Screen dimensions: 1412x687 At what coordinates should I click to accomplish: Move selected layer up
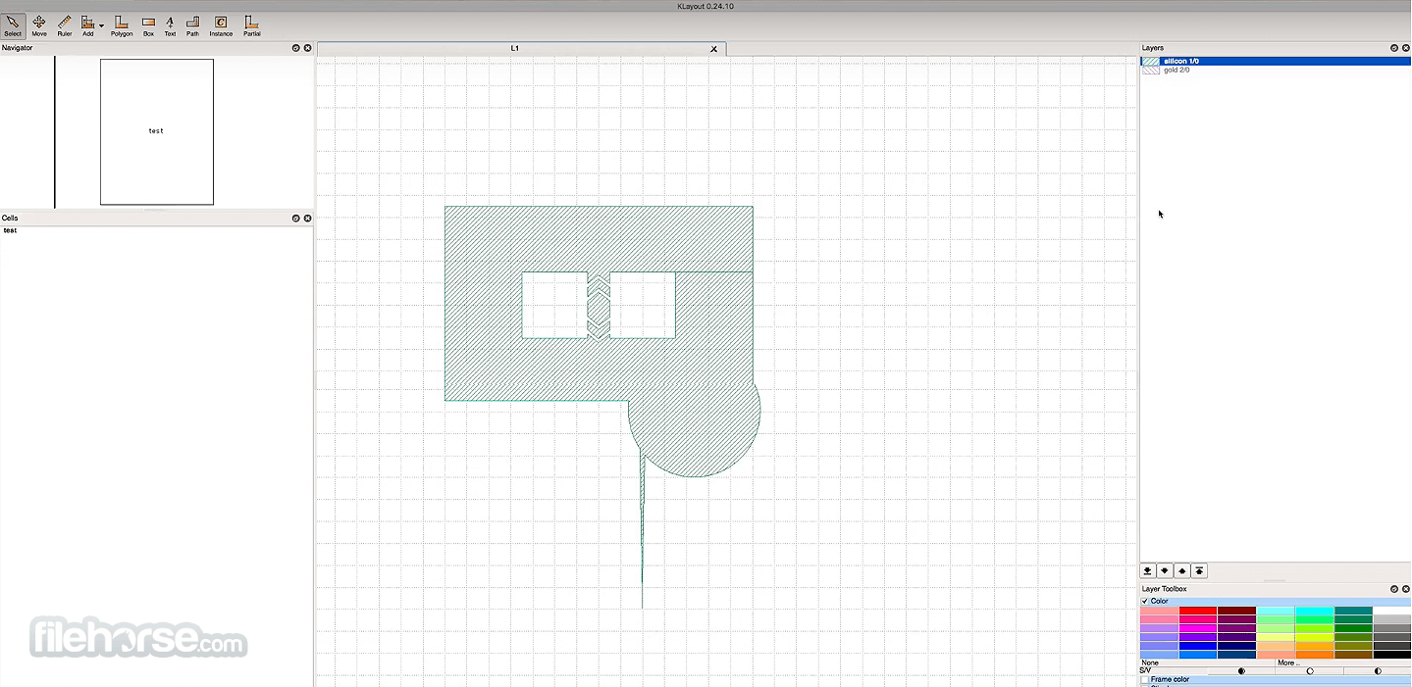1182,571
